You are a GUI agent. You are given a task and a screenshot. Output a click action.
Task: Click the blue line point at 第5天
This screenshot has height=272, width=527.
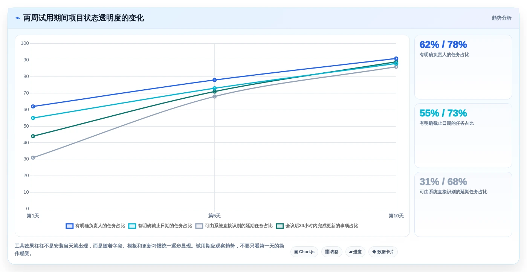[x=214, y=80]
